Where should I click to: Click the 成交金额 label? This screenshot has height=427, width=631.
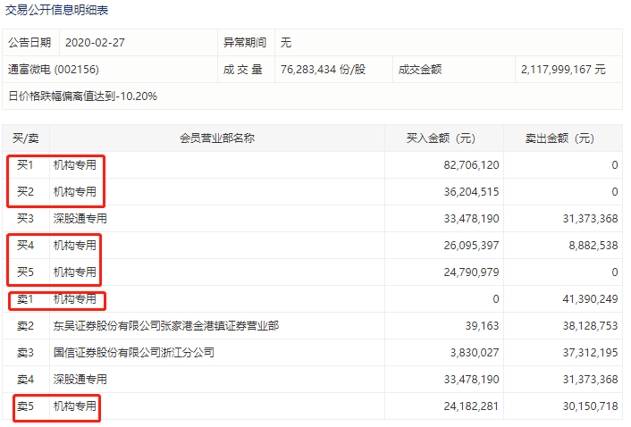pyautogui.click(x=420, y=70)
